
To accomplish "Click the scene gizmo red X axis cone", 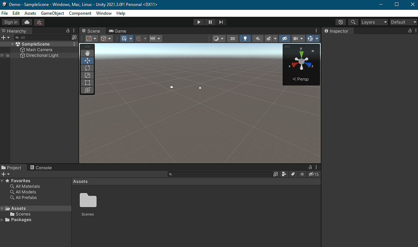I will pyautogui.click(x=295, y=65).
